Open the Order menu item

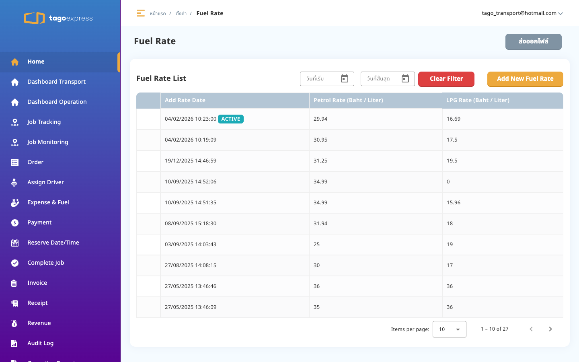[60, 162]
